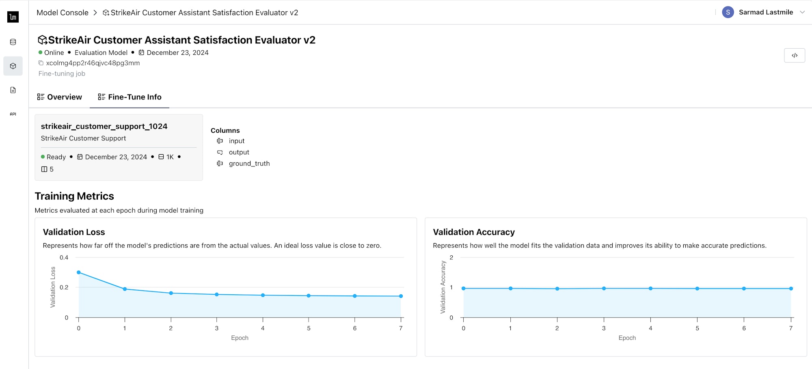Click the rows icon beside 1K
Screen dimensions: 812x369
pos(161,157)
